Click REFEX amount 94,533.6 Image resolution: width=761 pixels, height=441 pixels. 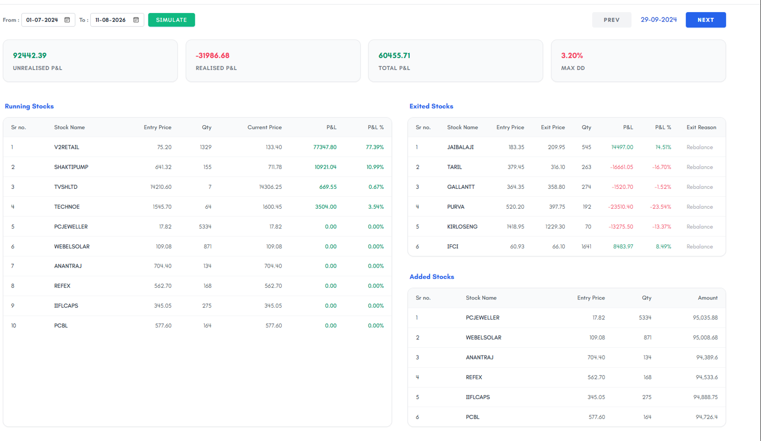point(707,377)
